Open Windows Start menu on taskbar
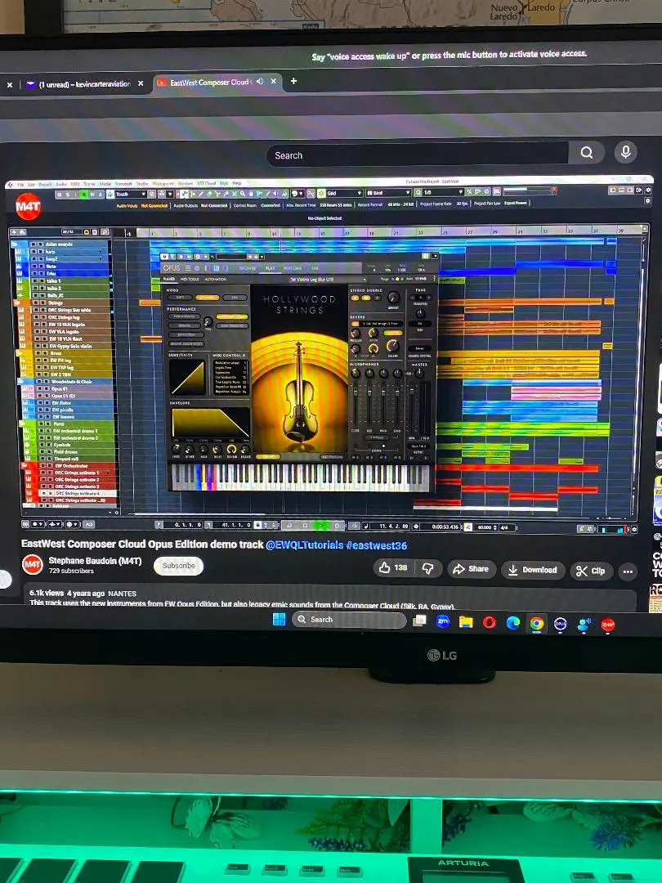 pos(277,619)
